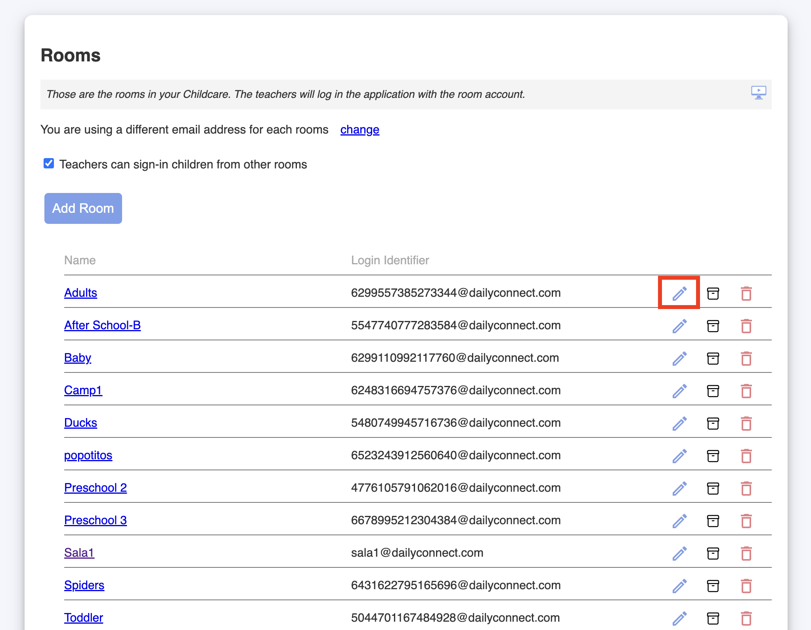Viewport: 811px width, 630px height.
Task: Archive the Ducks room
Action: coord(713,424)
